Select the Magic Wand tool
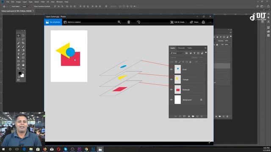The height and width of the screenshot is (152, 271). tap(19, 43)
